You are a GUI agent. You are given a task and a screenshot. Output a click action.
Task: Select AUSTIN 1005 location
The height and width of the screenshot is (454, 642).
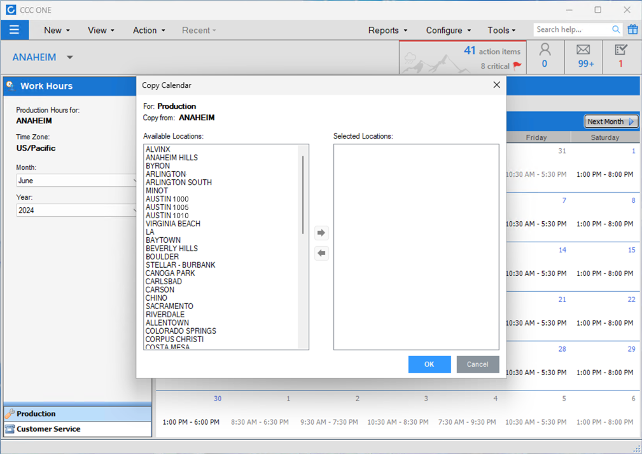click(167, 207)
